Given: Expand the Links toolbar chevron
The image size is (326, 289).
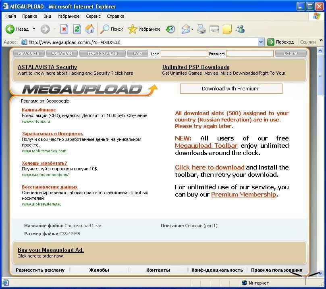Looking at the screenshot, I should 321,40.
